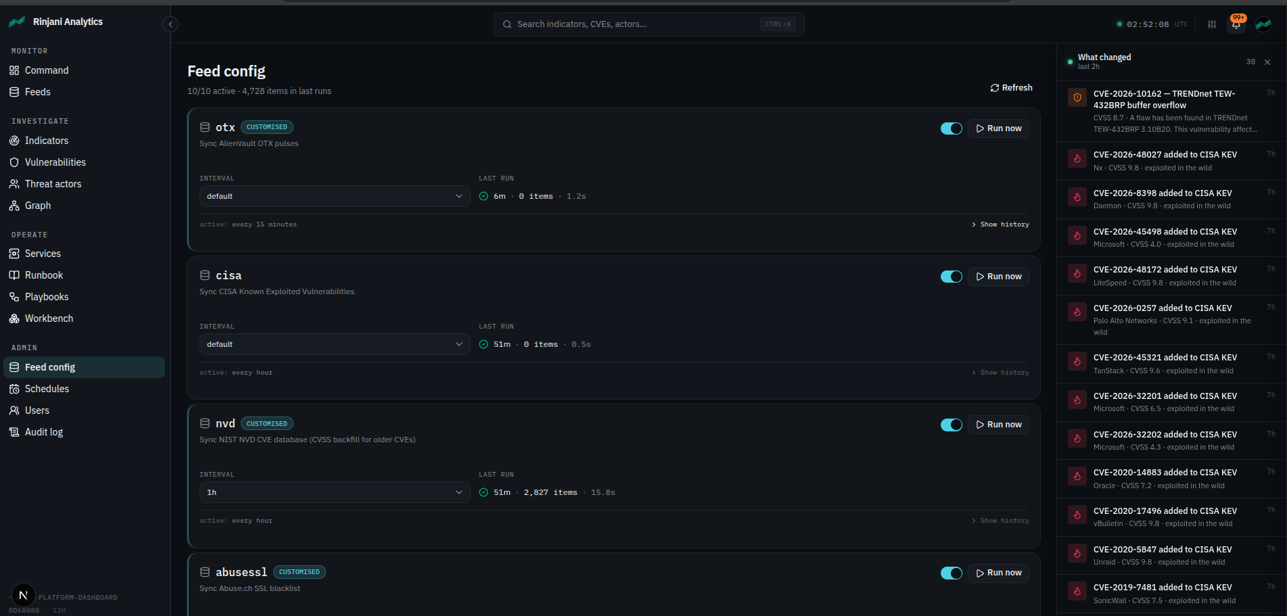The width and height of the screenshot is (1287, 616).
Task: Click the cisa feed database icon
Action: tap(205, 275)
